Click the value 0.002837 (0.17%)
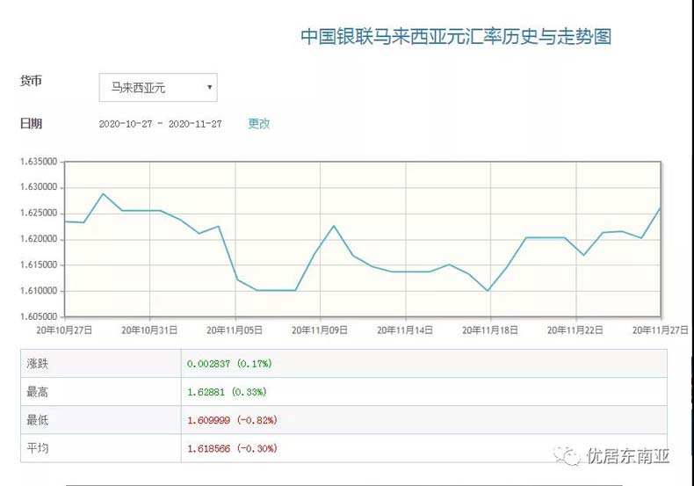The height and width of the screenshot is (486, 694). [x=229, y=364]
